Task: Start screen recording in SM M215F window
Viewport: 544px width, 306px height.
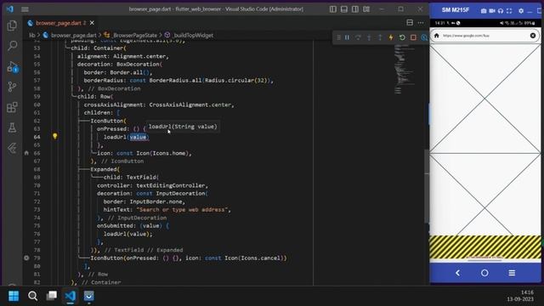Action: click(492, 11)
